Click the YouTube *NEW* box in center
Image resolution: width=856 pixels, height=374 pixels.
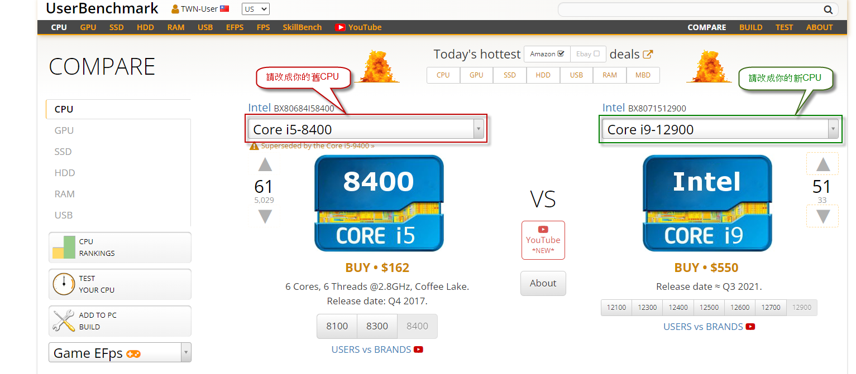coord(543,240)
